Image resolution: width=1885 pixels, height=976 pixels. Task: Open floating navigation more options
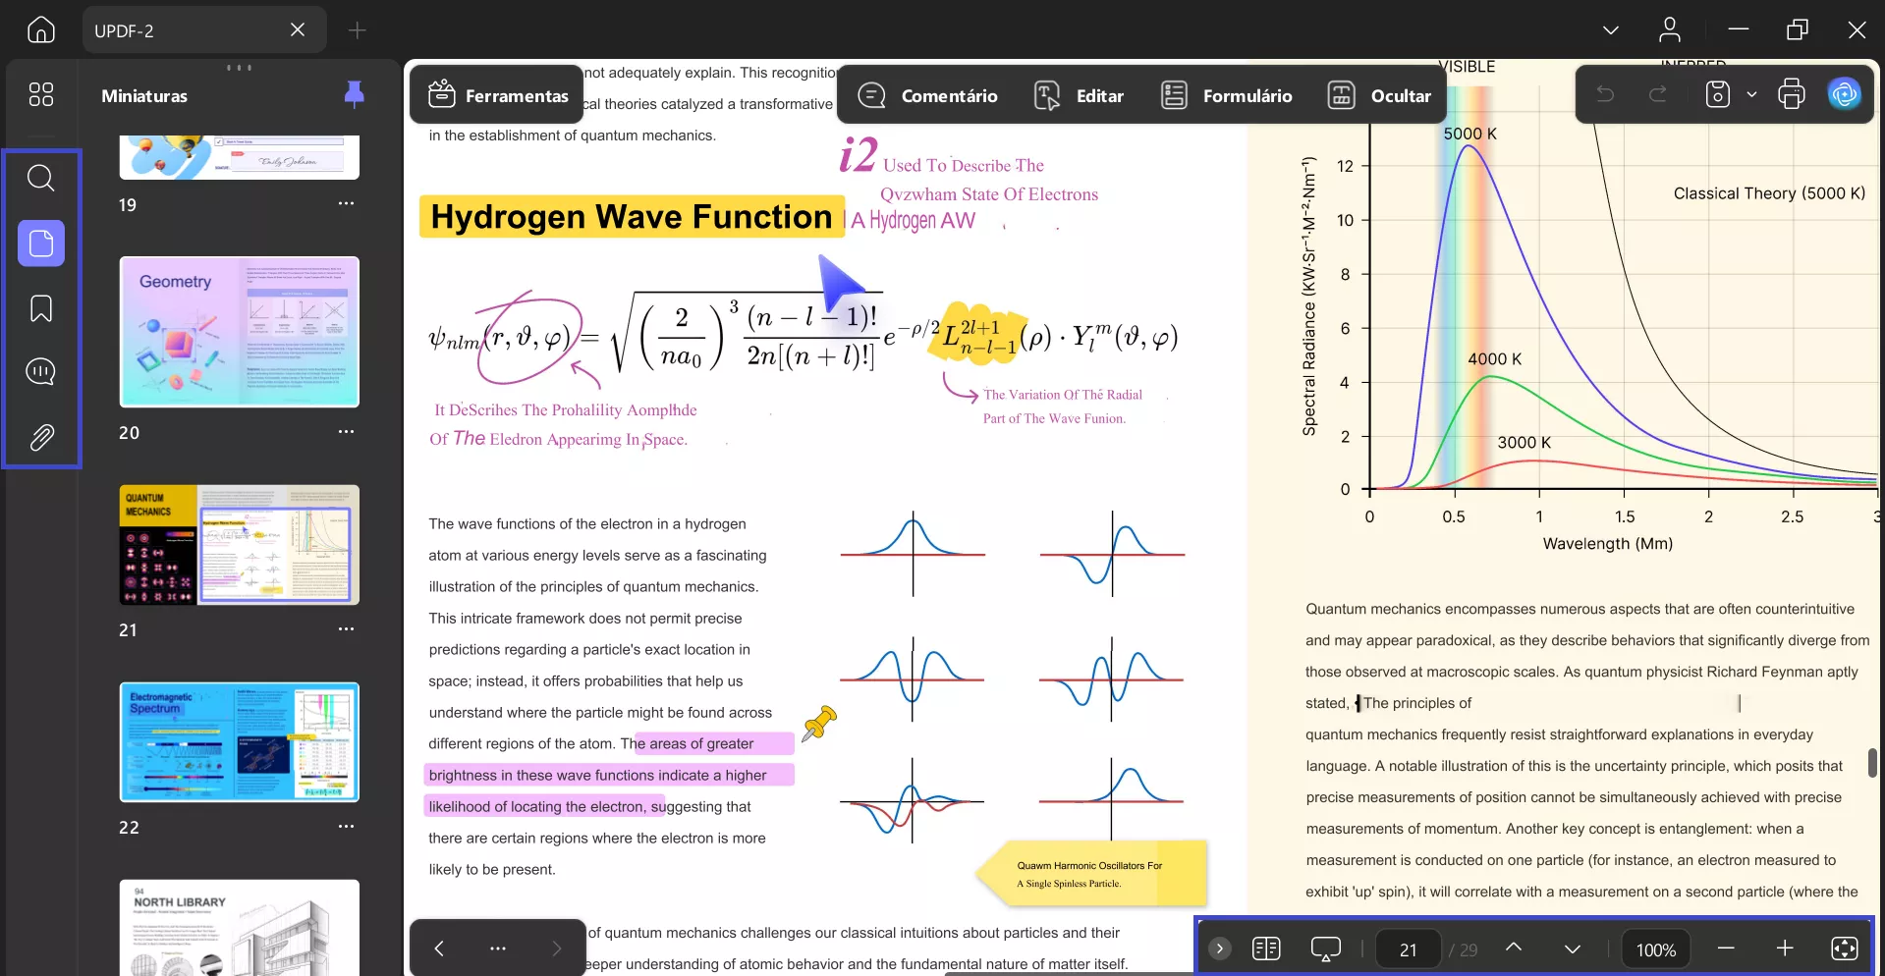[498, 949]
